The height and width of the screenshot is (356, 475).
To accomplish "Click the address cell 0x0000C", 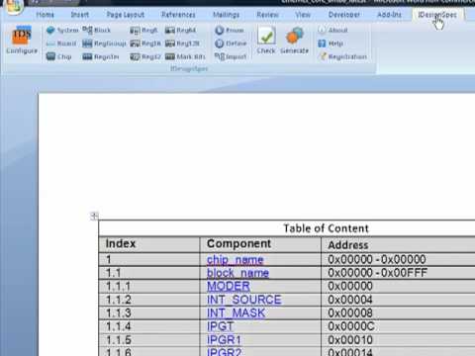I will coord(351,326).
